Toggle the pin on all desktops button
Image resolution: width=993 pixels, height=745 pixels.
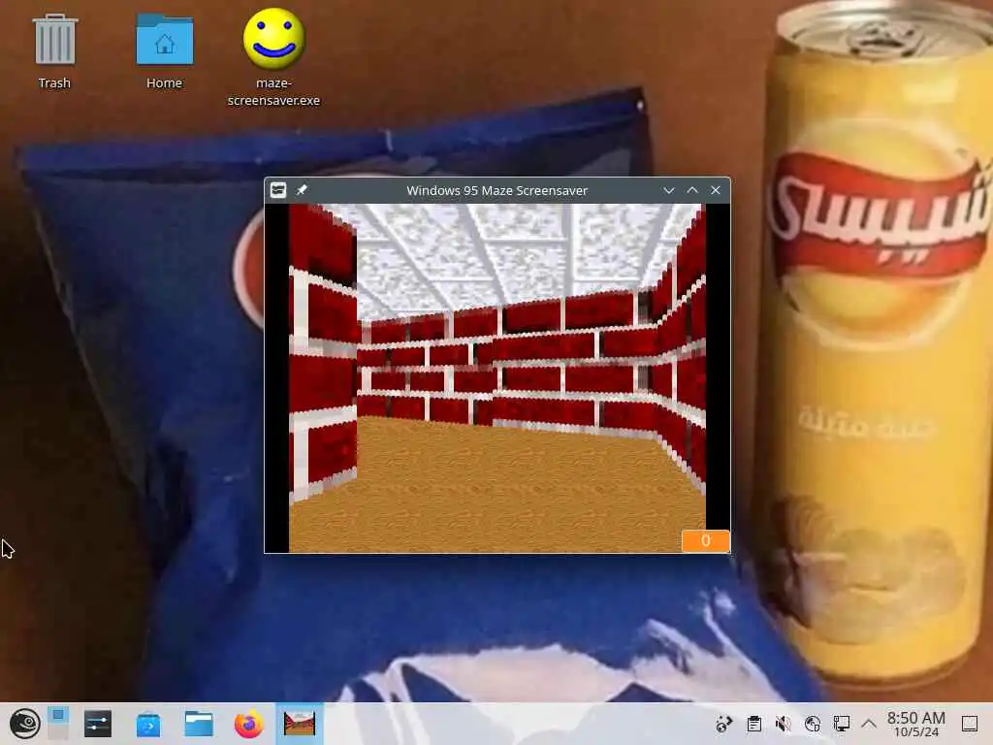coord(303,190)
